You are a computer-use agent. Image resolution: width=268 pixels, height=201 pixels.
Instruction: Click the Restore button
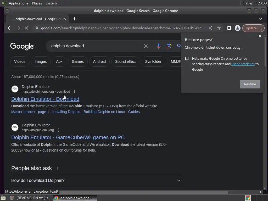point(250,84)
